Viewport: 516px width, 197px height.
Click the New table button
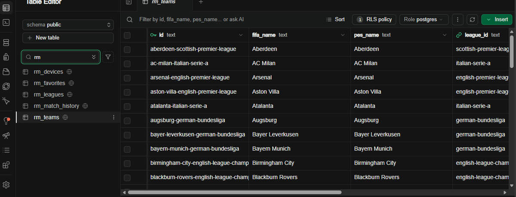click(68, 38)
